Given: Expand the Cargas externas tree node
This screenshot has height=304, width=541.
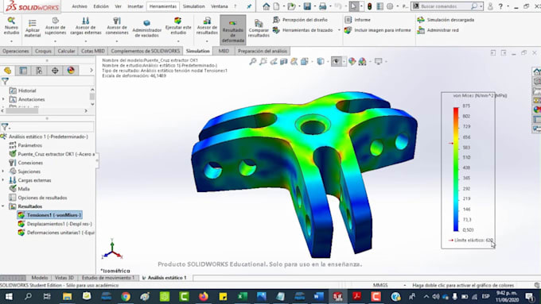Looking at the screenshot, I should pyautogui.click(x=3, y=180).
